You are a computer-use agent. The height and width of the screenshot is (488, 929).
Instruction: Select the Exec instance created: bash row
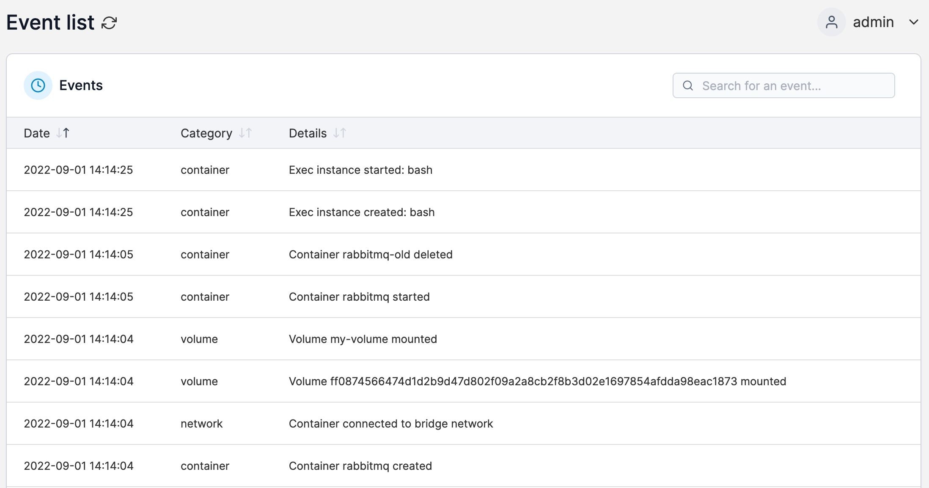362,212
